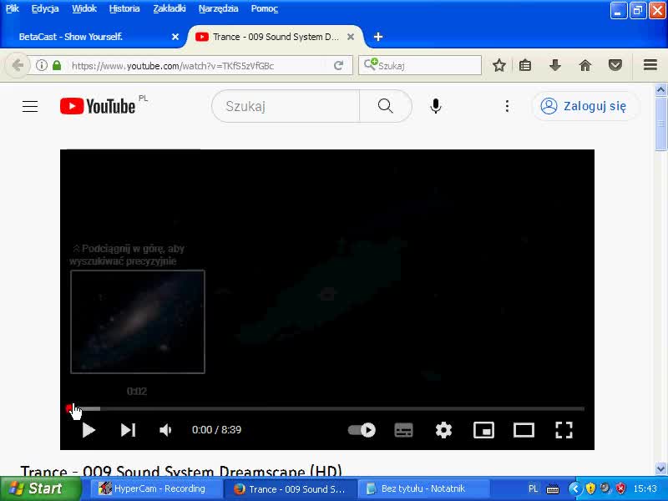The image size is (668, 501).
Task: Mute the video volume
Action: 165,430
